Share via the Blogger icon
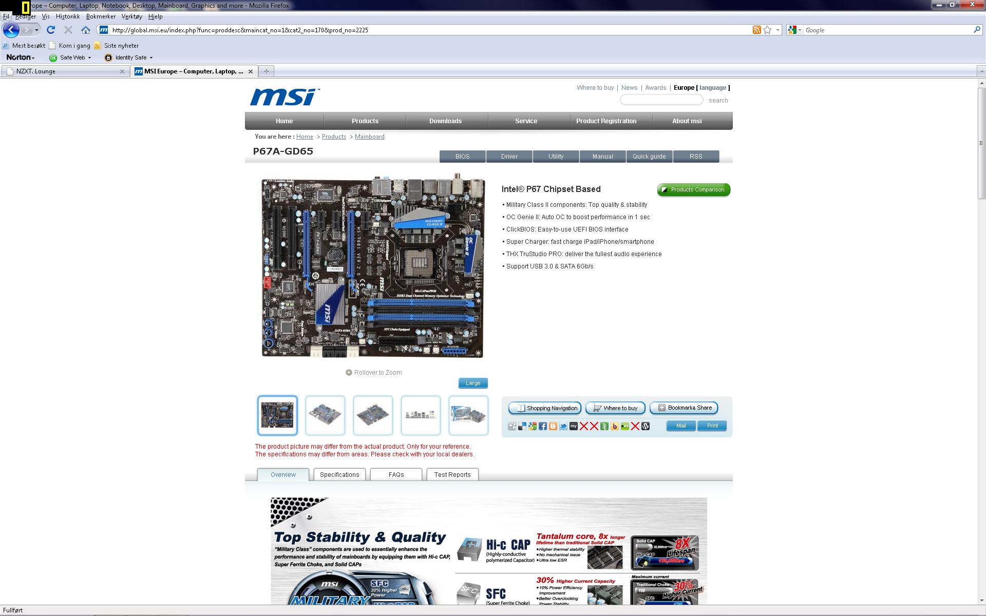The height and width of the screenshot is (616, 986). (x=553, y=427)
